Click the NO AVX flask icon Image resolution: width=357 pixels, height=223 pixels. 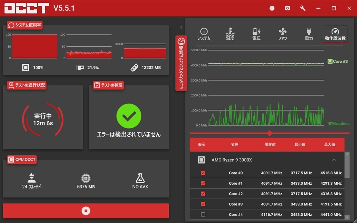click(140, 178)
